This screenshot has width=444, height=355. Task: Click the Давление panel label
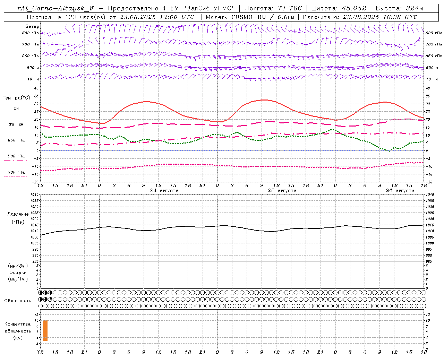coord(18,214)
